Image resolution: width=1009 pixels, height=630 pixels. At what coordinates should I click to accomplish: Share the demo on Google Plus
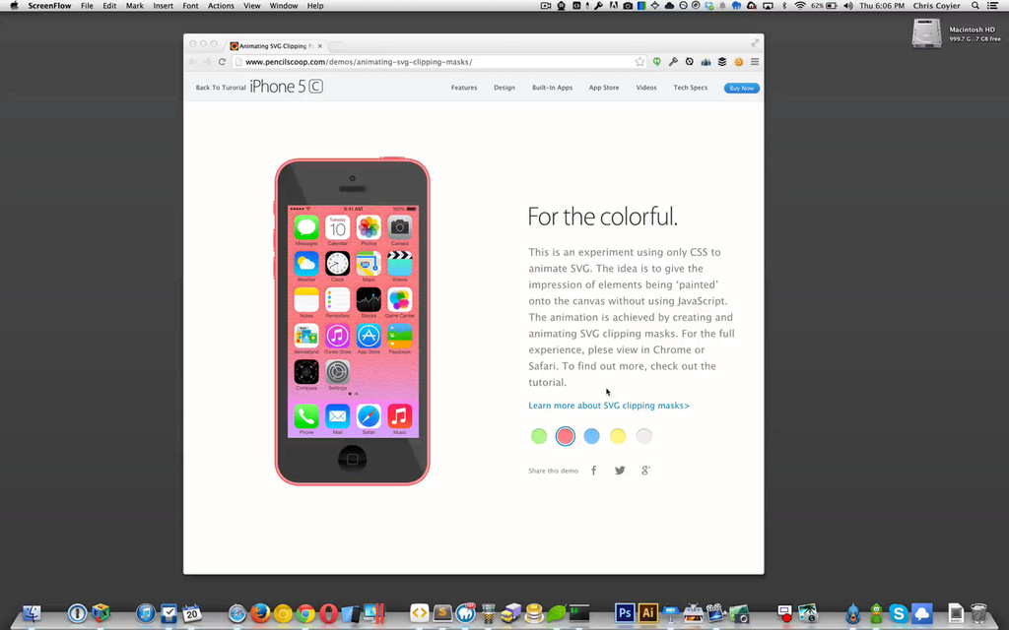tap(645, 471)
